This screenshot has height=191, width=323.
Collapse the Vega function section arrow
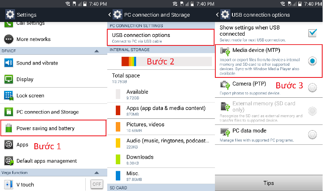coord(97,173)
